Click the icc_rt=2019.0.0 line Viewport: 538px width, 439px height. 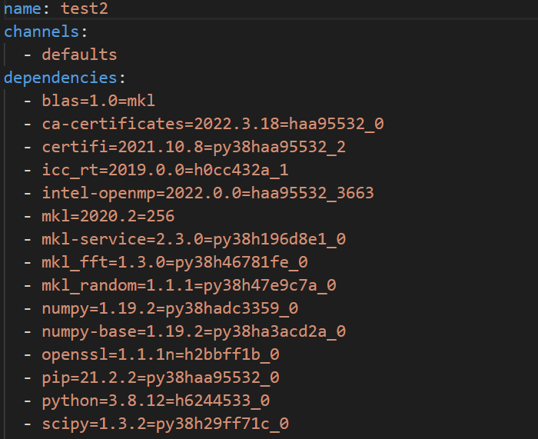[165, 170]
